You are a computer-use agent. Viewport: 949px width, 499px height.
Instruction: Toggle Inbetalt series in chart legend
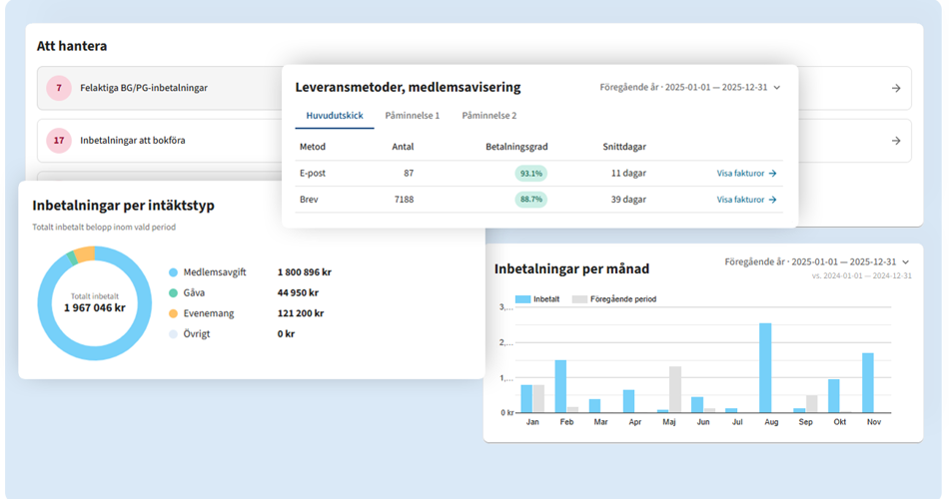537,298
